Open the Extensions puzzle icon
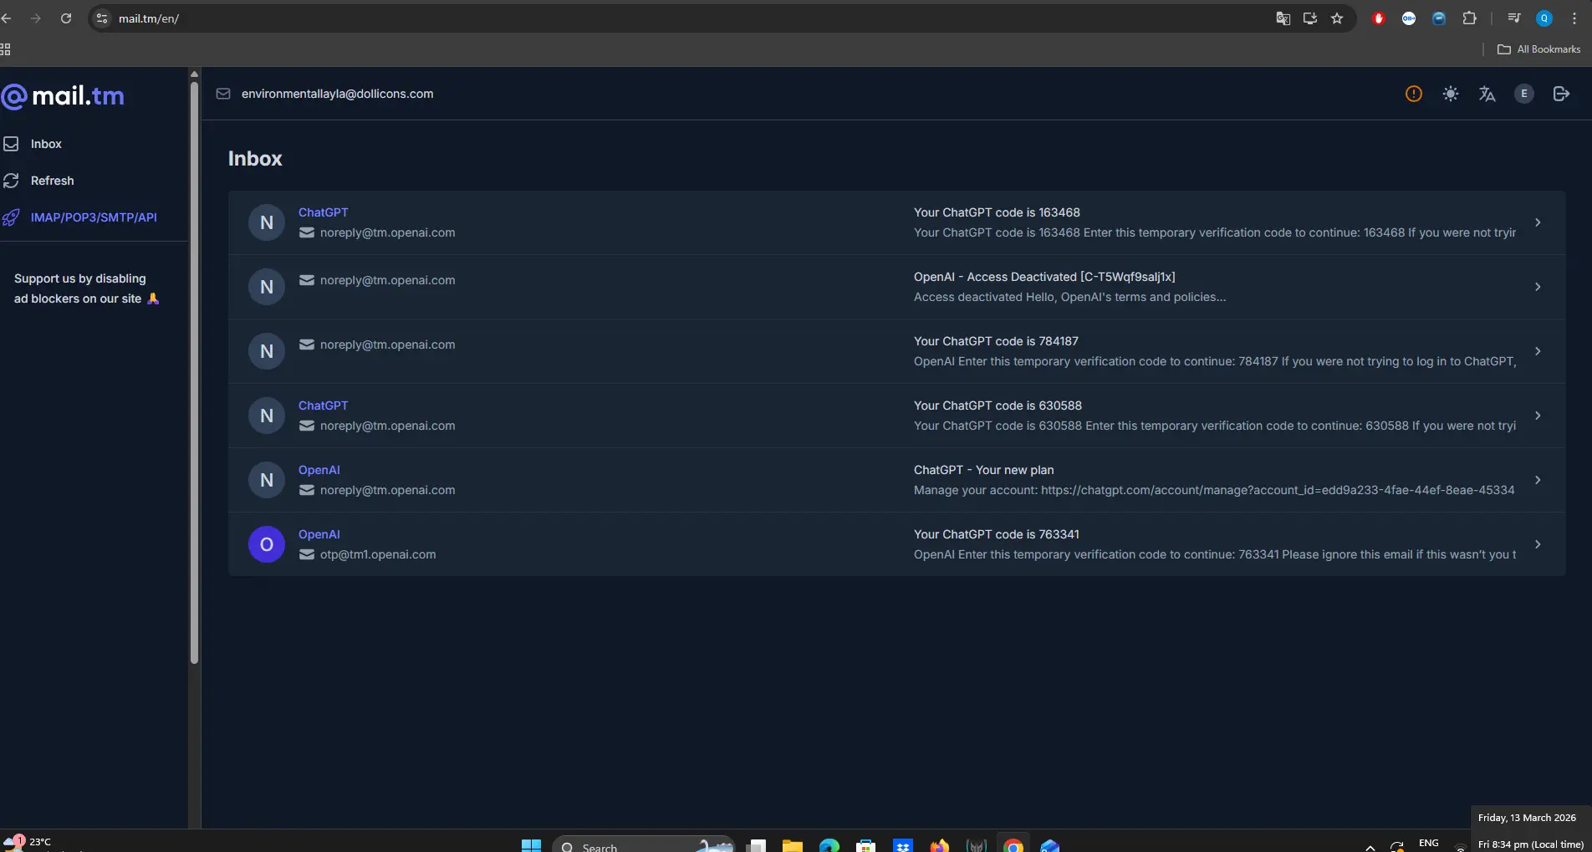This screenshot has height=852, width=1592. [x=1469, y=18]
